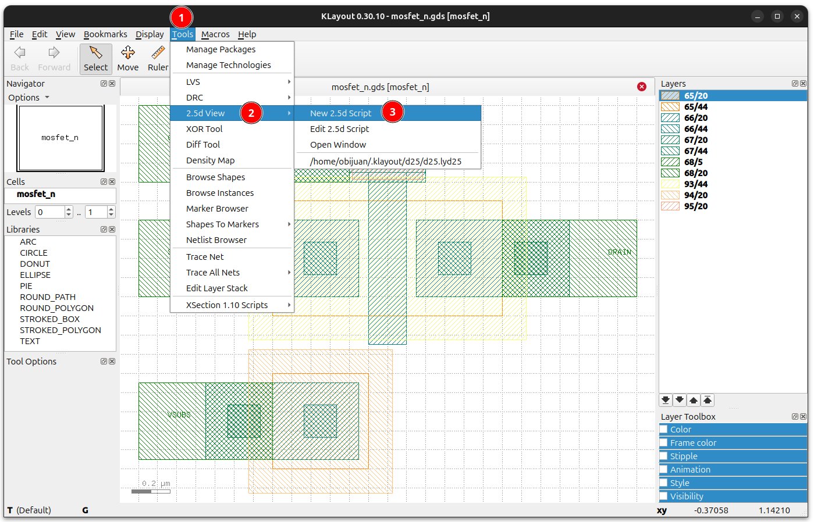This screenshot has height=522, width=814.
Task: Expand the Trace All Nets submenu
Action: pyautogui.click(x=232, y=273)
